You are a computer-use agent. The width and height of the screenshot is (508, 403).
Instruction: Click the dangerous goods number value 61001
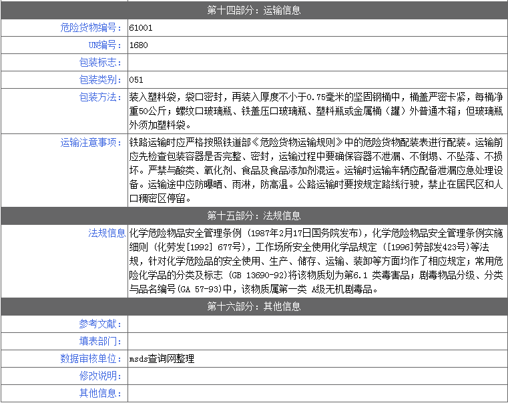pos(140,28)
